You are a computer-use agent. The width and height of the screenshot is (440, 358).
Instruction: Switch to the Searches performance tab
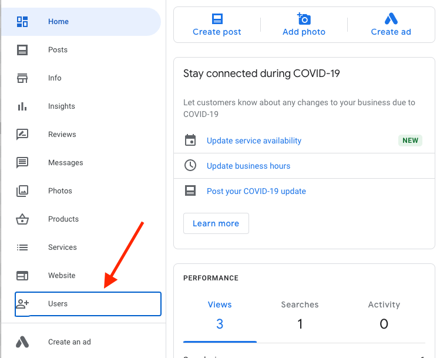[x=300, y=305]
